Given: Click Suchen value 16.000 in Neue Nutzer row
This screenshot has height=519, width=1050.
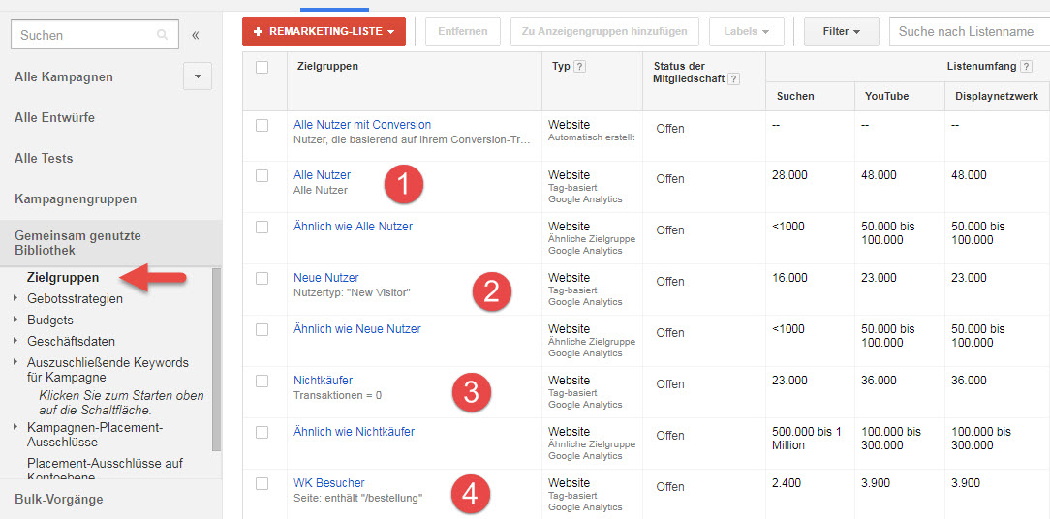Looking at the screenshot, I should pos(789,278).
